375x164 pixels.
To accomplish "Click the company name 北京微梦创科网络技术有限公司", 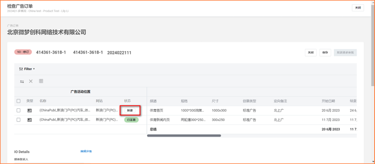I will [x=47, y=32].
